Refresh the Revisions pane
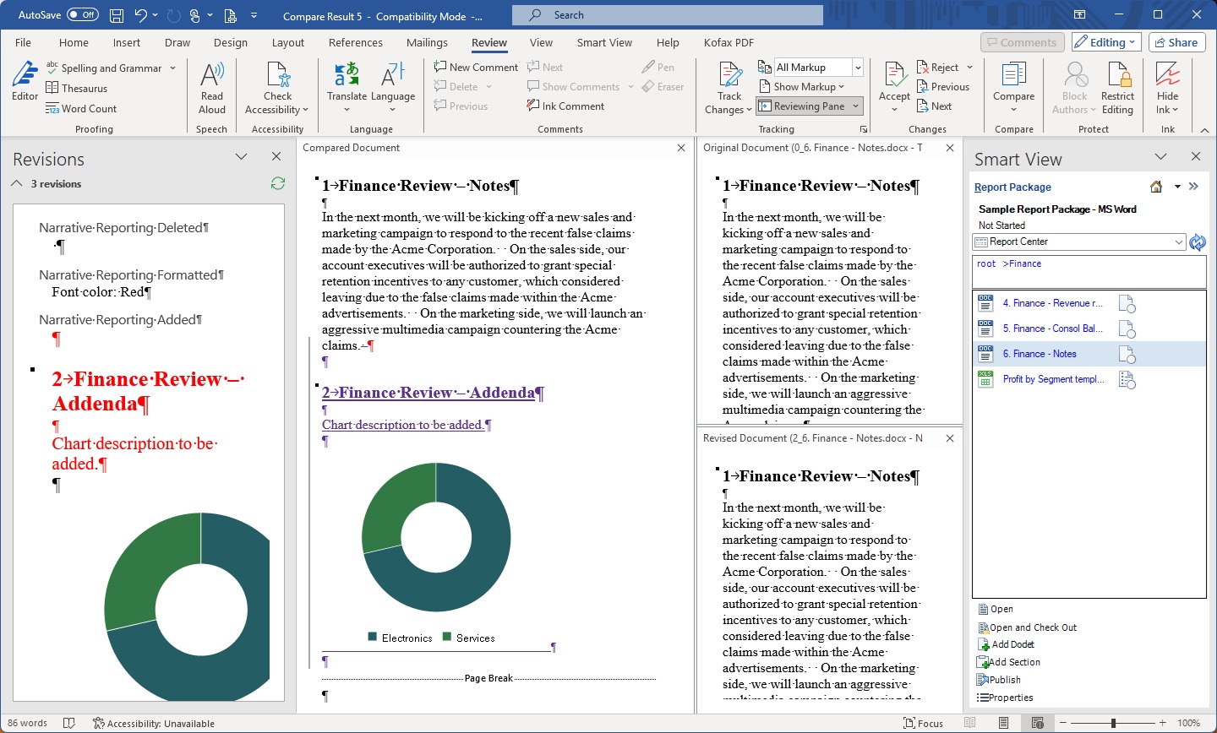The image size is (1217, 733). 277,183
